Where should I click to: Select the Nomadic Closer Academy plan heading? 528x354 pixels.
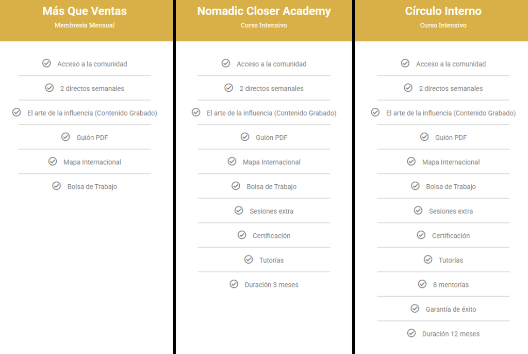263,11
